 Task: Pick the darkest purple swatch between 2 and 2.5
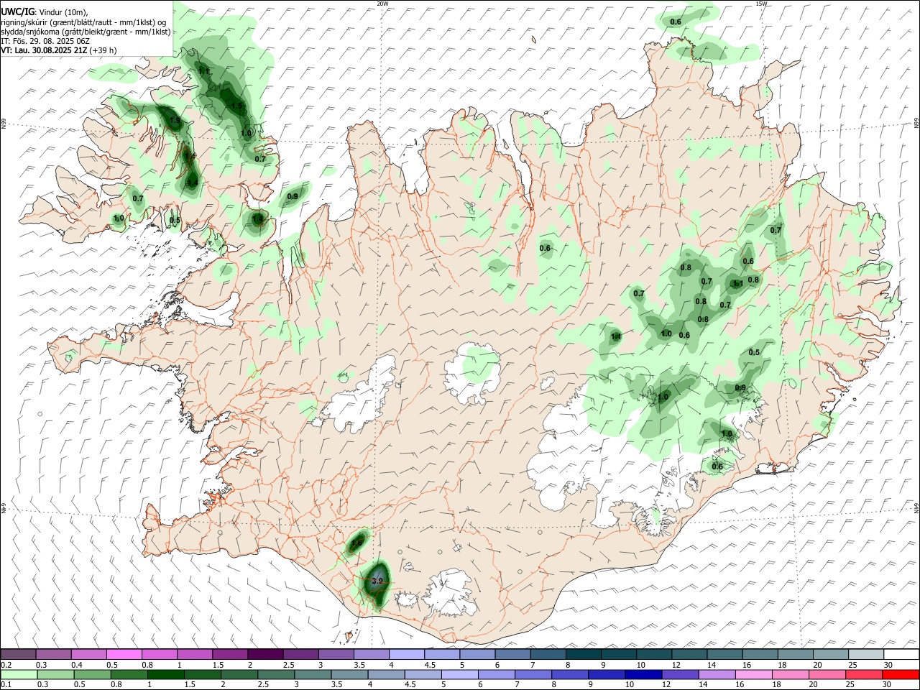click(x=265, y=654)
